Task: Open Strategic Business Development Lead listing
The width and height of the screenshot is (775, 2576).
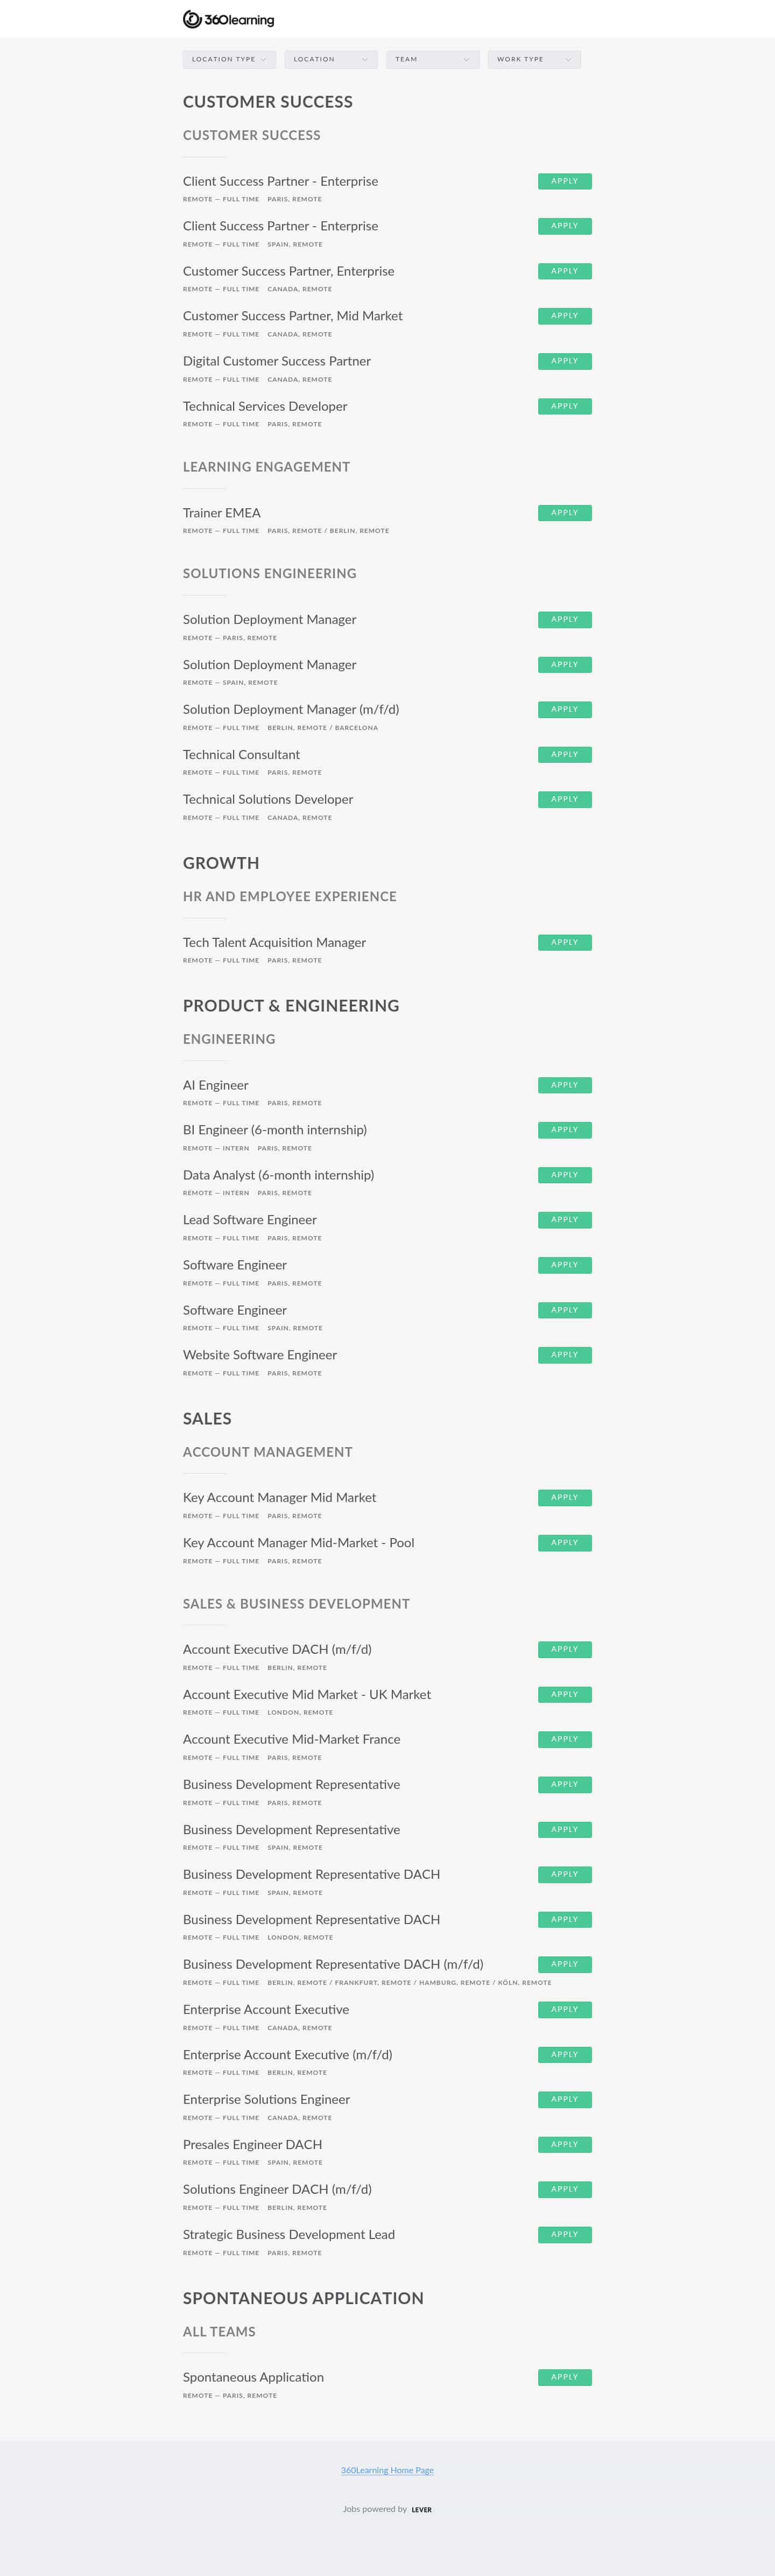Action: coord(289,2234)
